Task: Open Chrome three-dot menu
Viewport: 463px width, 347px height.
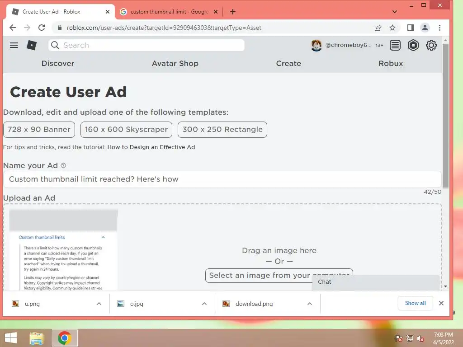Action: (x=439, y=28)
